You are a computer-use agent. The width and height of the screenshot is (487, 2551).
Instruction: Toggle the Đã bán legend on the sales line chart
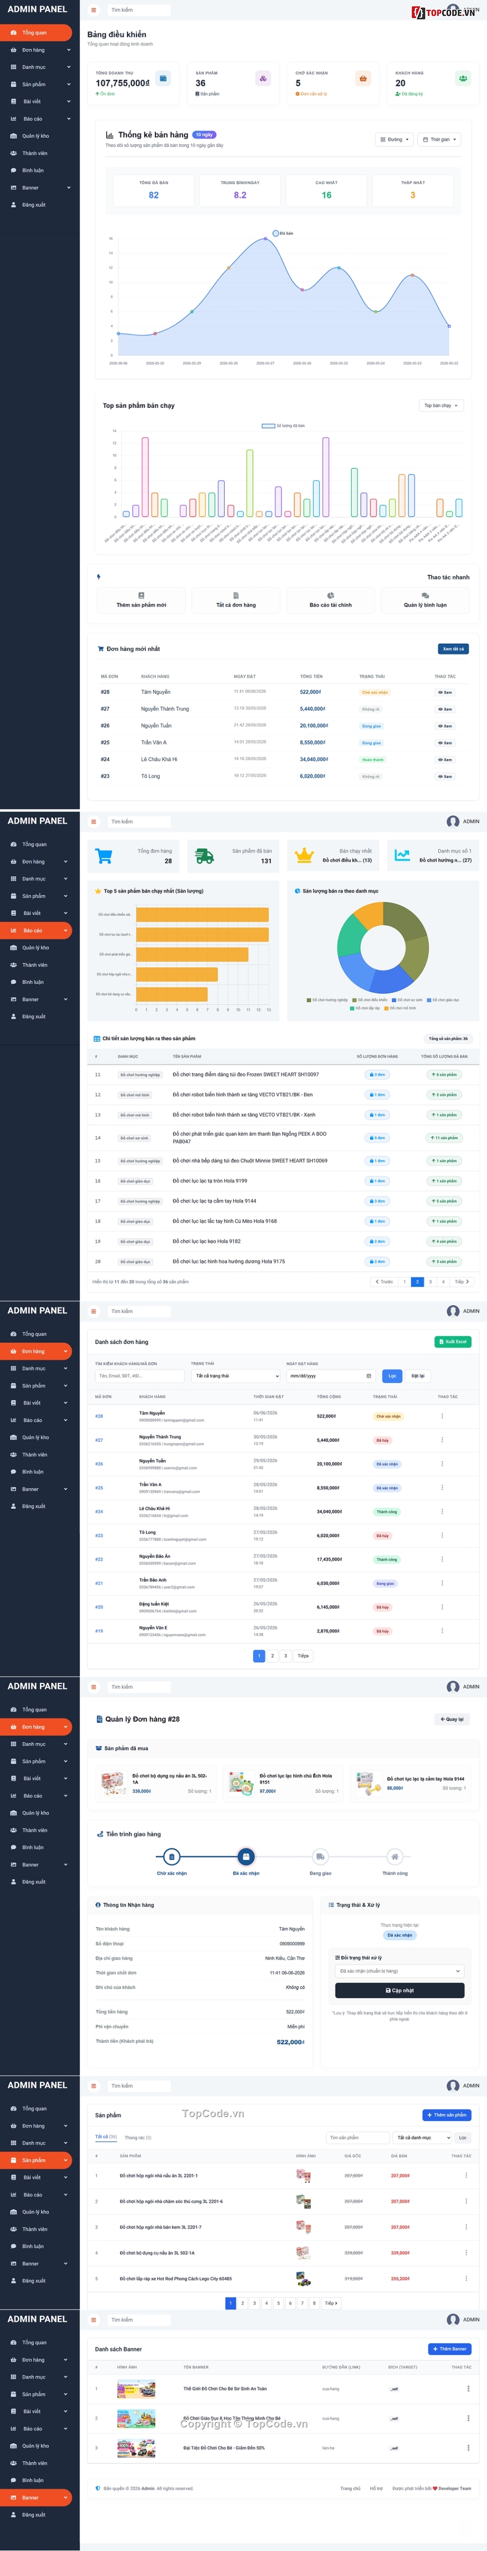click(283, 234)
